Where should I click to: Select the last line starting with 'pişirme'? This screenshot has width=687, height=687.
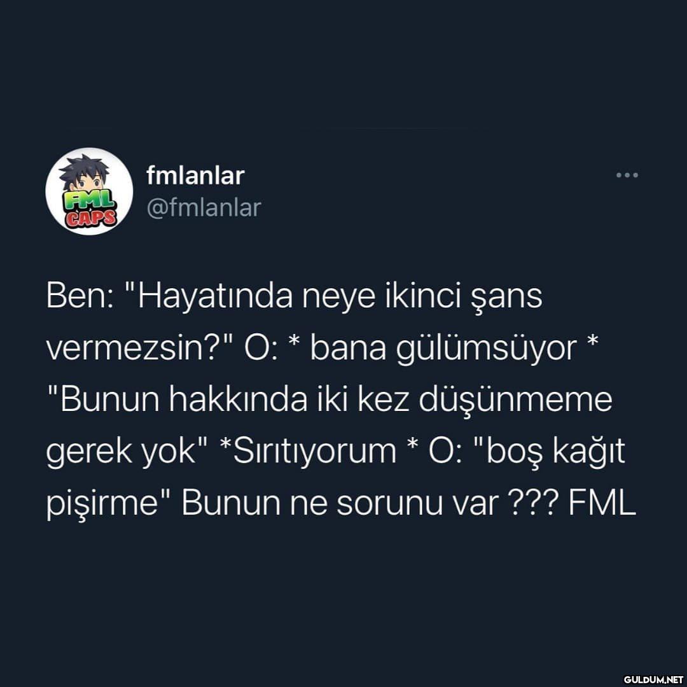pyautogui.click(x=341, y=503)
